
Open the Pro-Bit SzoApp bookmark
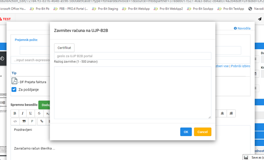click(200, 8)
